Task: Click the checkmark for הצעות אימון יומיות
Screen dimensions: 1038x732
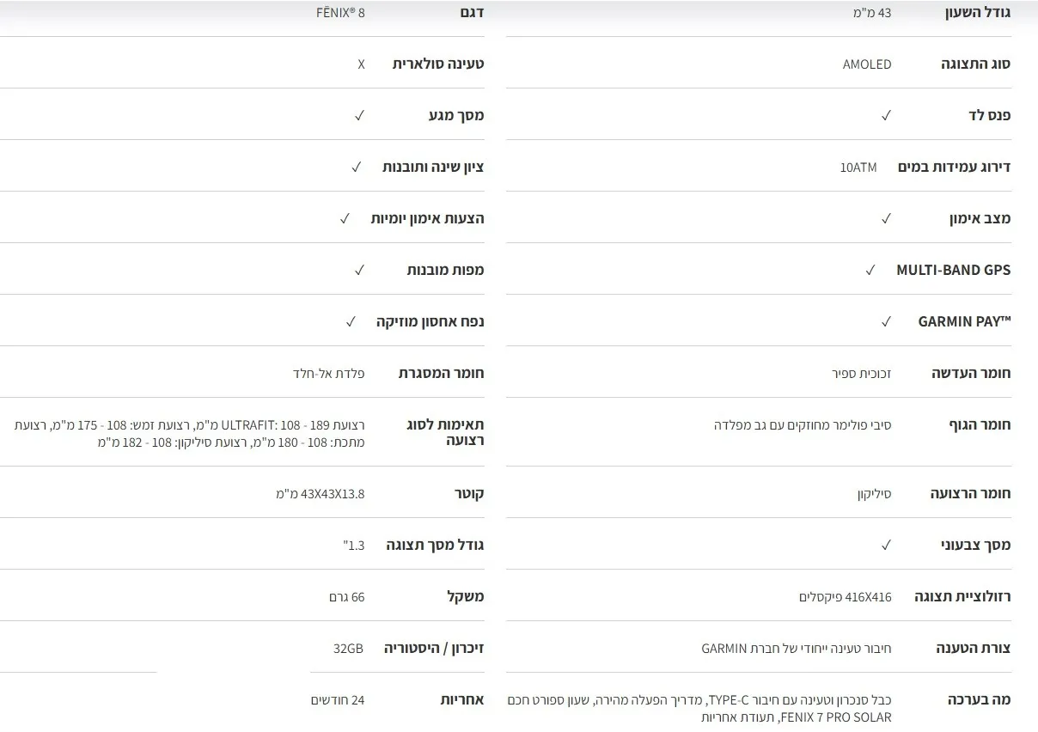Action: click(345, 218)
